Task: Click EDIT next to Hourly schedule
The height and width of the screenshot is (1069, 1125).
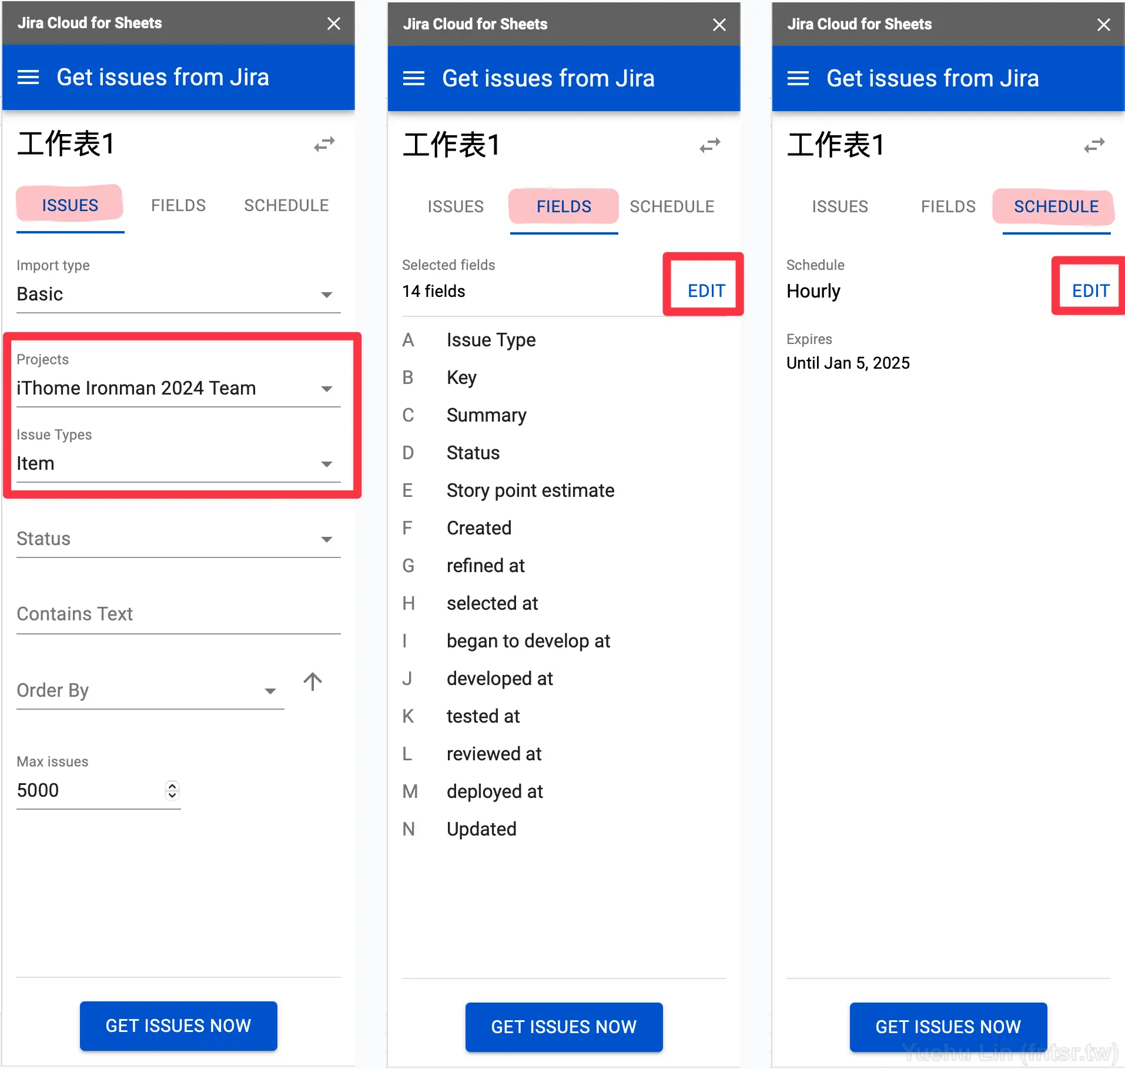Action: click(1091, 291)
